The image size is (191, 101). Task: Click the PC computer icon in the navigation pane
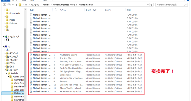click(x=6, y=46)
